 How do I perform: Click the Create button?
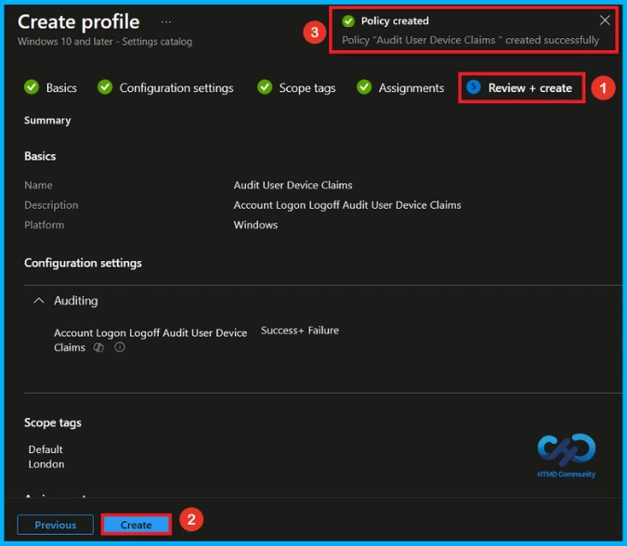tap(137, 525)
